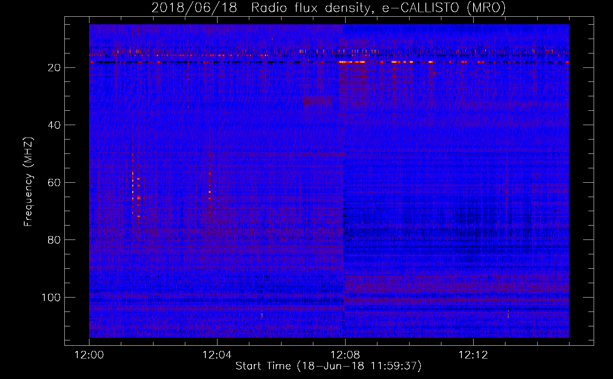Click the '12:08' time tick label

click(x=345, y=355)
